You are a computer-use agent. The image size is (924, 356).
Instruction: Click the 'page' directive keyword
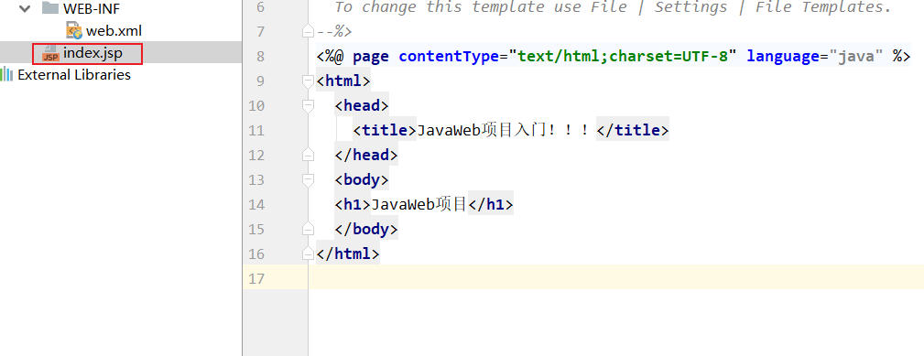pyautogui.click(x=370, y=57)
